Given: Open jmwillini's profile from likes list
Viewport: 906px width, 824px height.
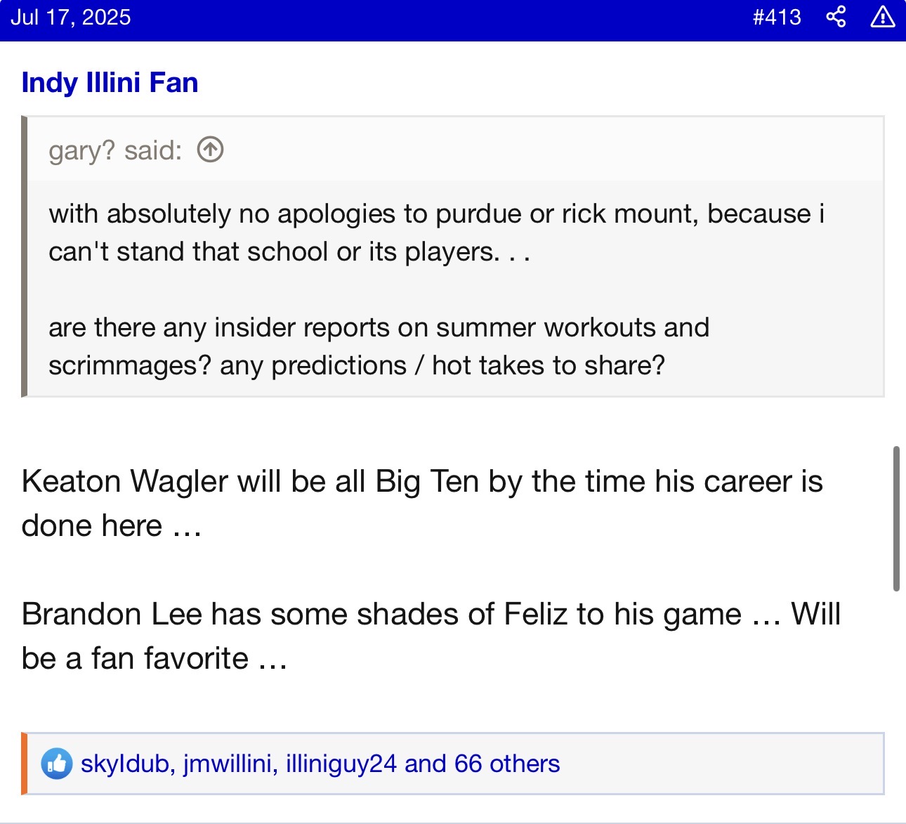Looking at the screenshot, I should click(228, 764).
